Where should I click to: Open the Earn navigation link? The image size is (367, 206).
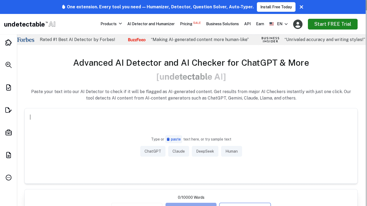coord(260,24)
